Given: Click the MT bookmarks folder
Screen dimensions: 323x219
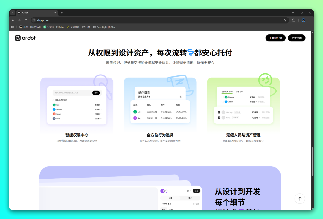Looking at the screenshot, I should tap(86, 27).
